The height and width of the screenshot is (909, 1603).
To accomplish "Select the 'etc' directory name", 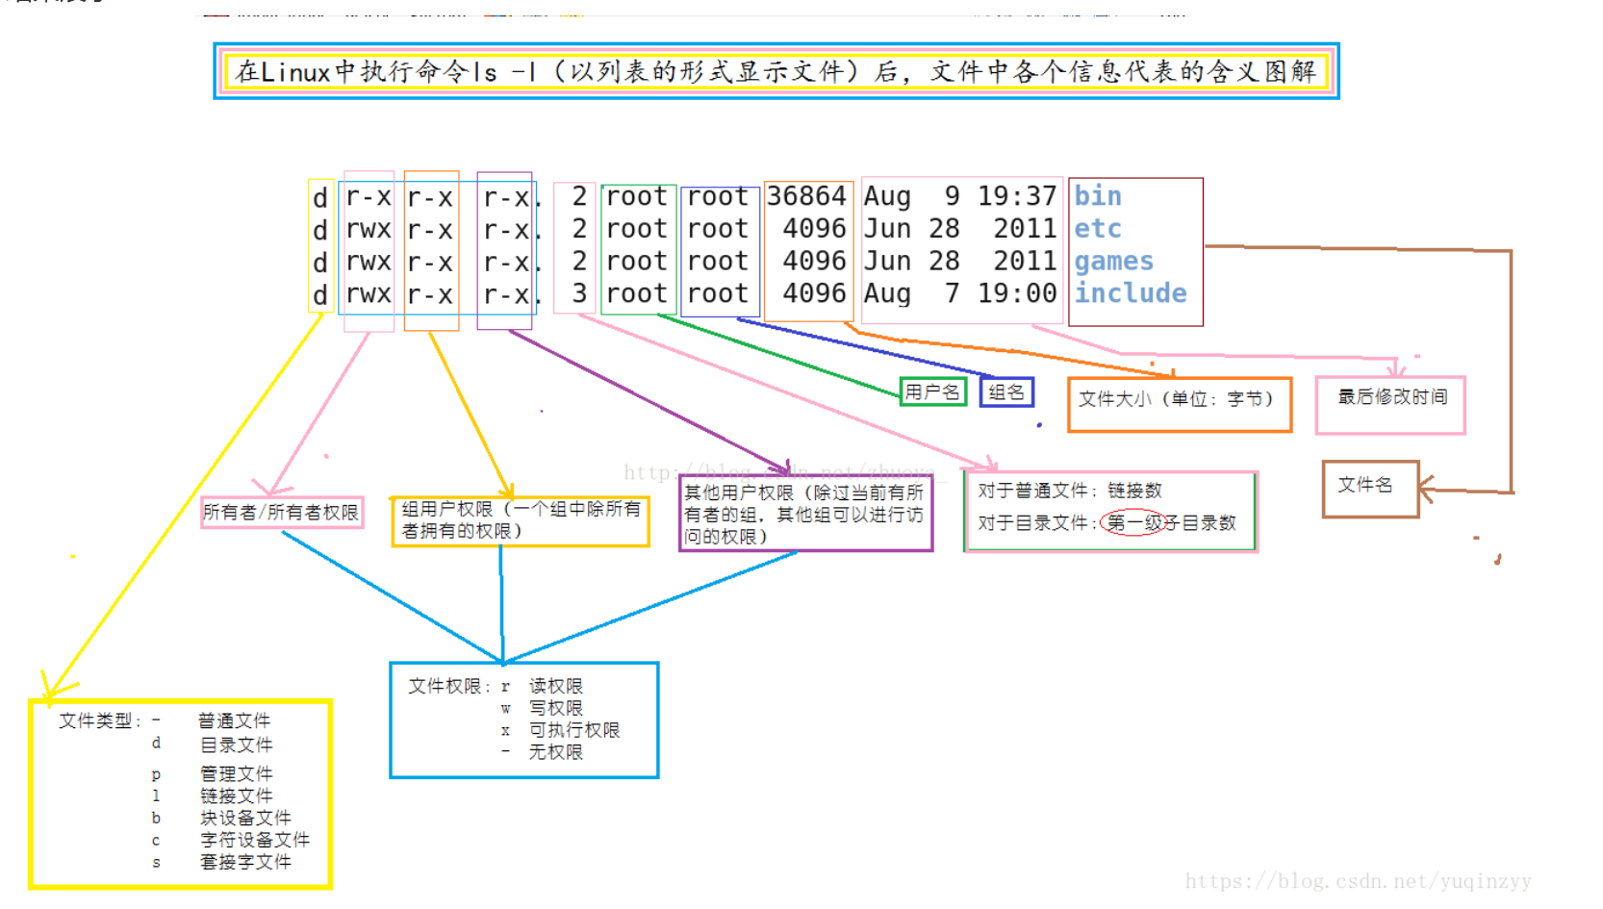I will point(1098,229).
